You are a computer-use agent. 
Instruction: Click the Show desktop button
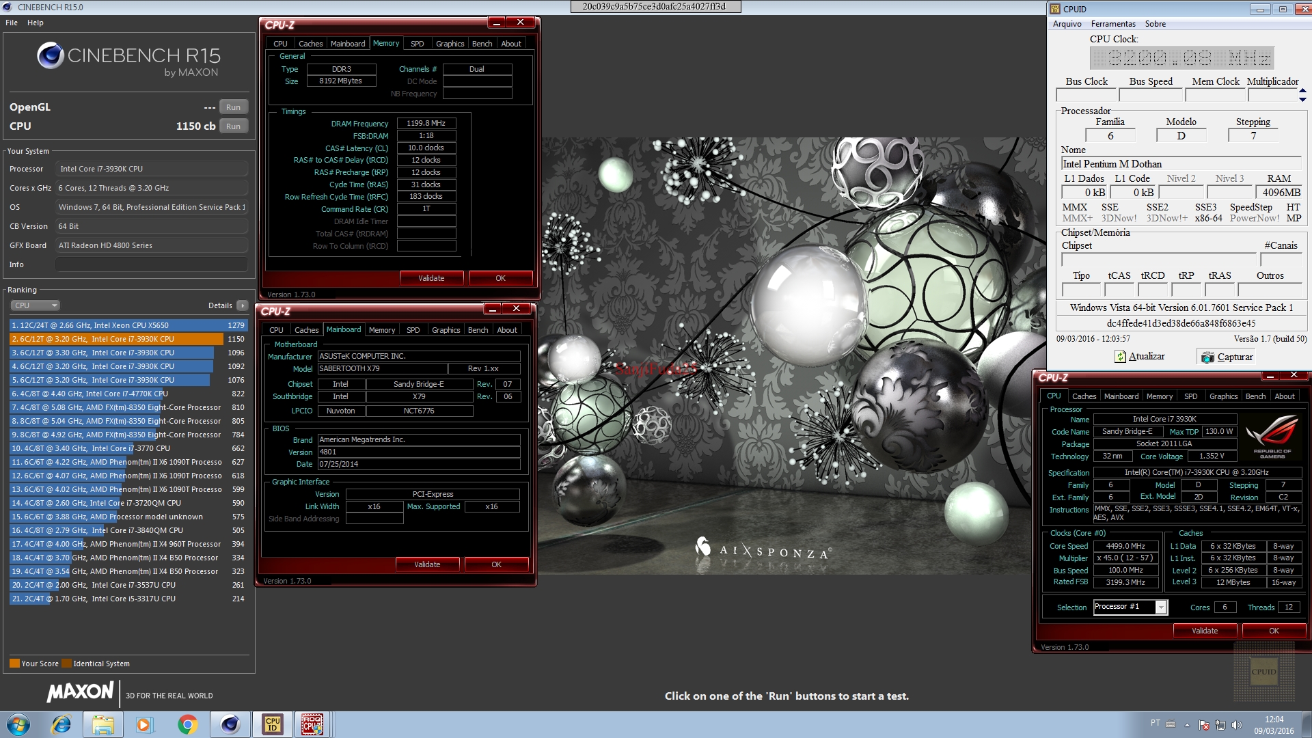coord(1307,724)
